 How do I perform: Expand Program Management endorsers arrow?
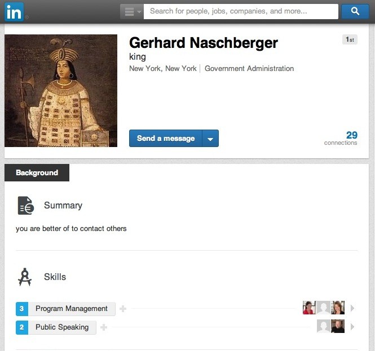pyautogui.click(x=352, y=308)
